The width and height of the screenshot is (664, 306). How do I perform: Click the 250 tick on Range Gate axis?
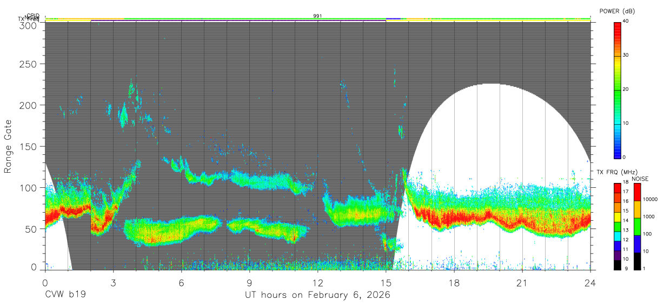(28, 64)
